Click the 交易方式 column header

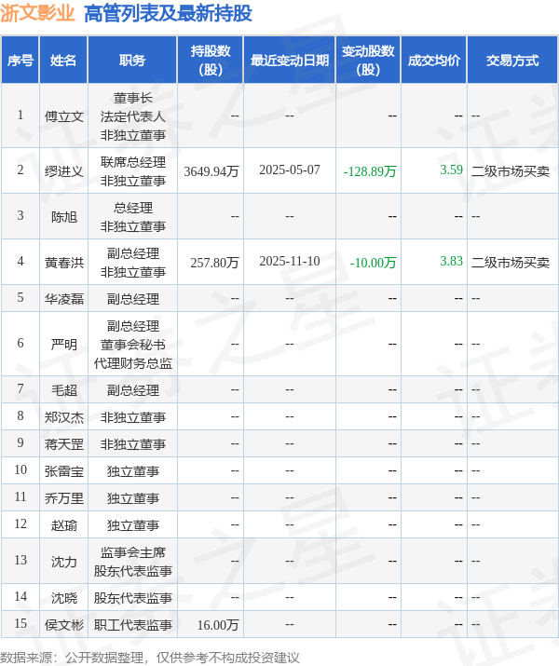512,60
